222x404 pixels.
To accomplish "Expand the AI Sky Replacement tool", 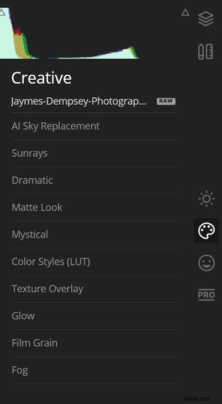I will point(94,126).
